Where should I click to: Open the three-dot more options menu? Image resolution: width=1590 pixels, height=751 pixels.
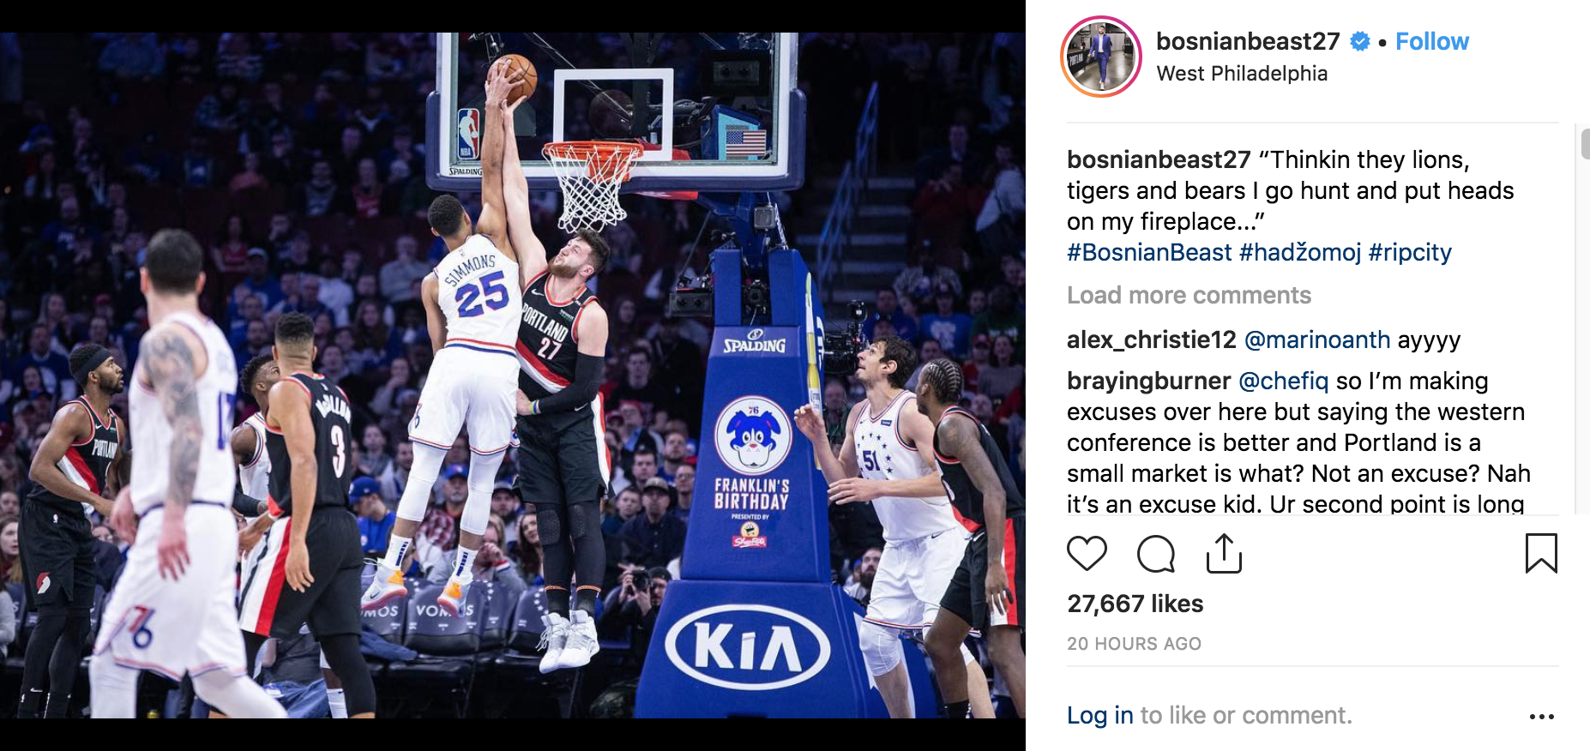click(1541, 717)
